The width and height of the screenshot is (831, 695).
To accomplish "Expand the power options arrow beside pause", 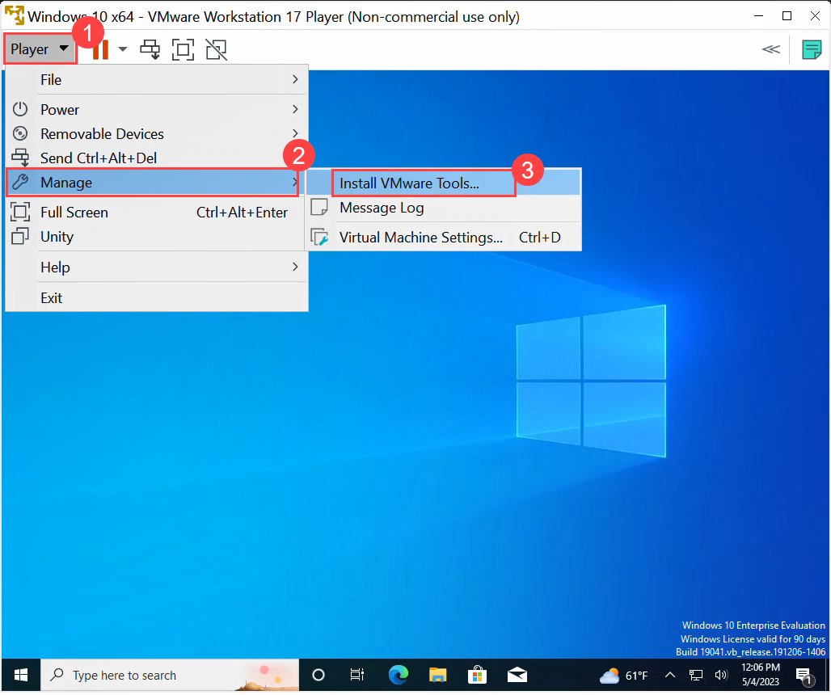I will coord(123,49).
